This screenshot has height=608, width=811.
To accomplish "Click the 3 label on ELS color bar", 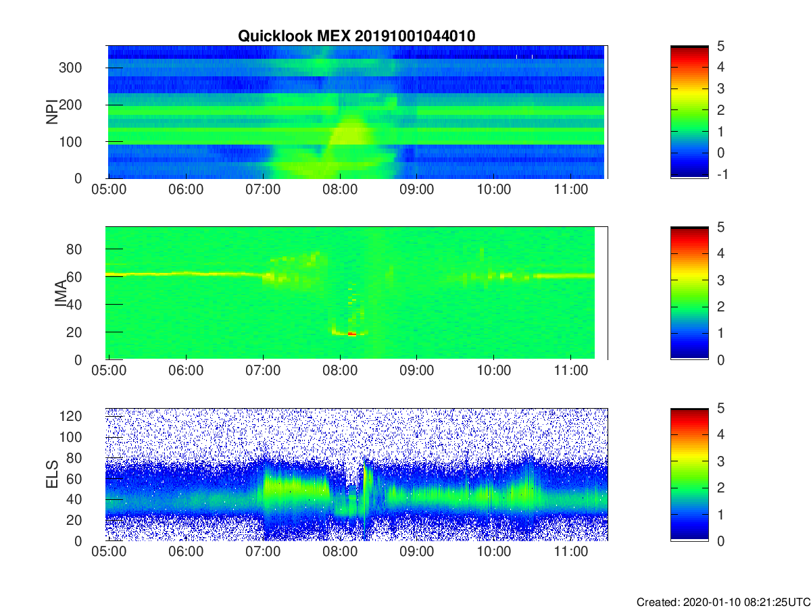I will pos(720,461).
